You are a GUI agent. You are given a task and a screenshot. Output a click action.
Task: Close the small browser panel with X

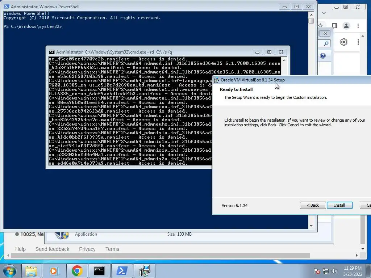tap(325, 34)
